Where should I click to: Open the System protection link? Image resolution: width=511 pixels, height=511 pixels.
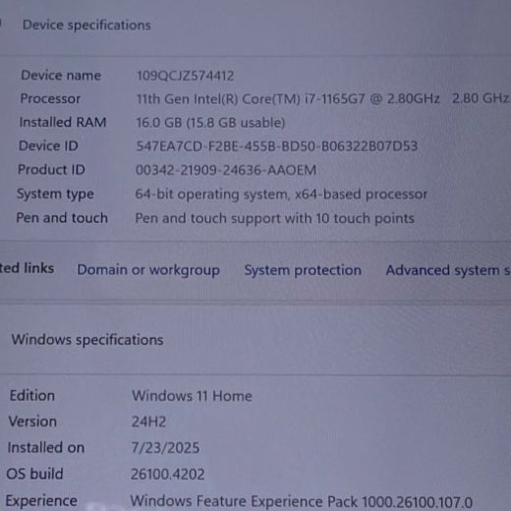(303, 270)
